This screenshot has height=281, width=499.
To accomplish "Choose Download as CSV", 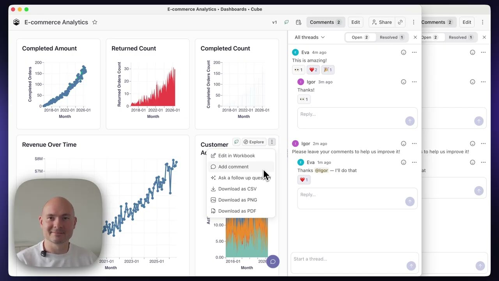I will pyautogui.click(x=241, y=189).
